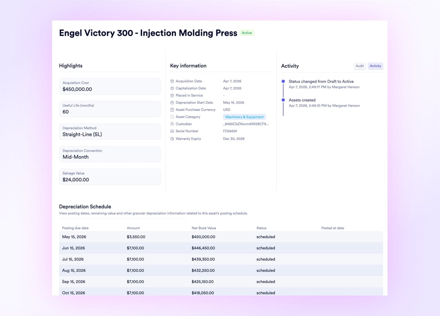
Task: Click the May 15, 2026 posting date
Action: click(74, 237)
